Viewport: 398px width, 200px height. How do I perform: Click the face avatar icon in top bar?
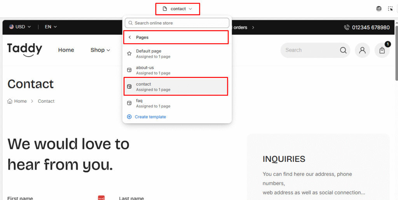point(379,9)
